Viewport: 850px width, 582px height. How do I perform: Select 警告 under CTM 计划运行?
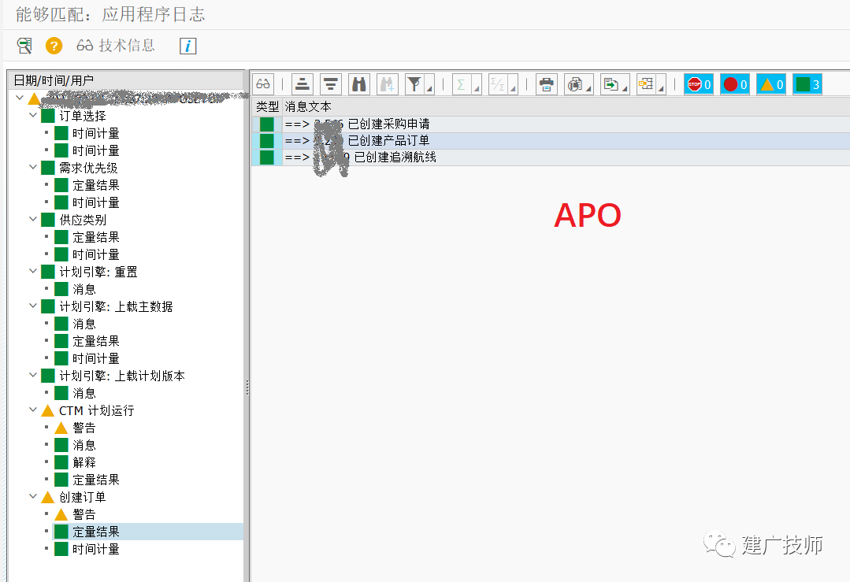[84, 428]
